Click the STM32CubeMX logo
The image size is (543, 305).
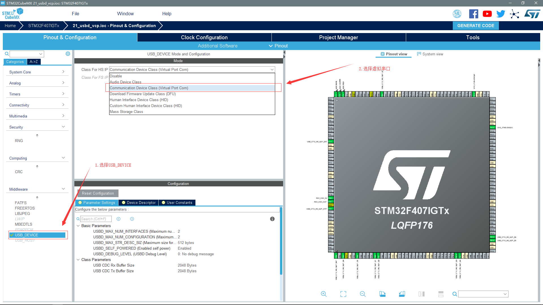coord(12,14)
